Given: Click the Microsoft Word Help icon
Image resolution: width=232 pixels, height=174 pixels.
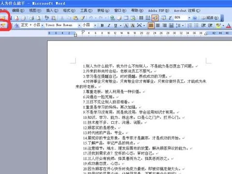Looking at the screenshot, I should [195, 18].
